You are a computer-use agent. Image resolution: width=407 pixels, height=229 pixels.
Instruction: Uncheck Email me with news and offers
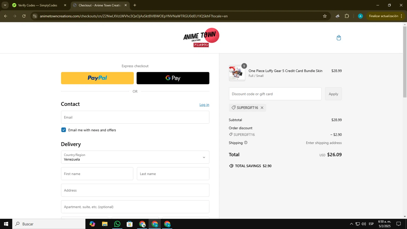click(63, 130)
